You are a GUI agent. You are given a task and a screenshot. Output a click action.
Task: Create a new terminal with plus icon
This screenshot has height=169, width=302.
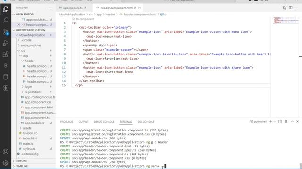click(270, 122)
